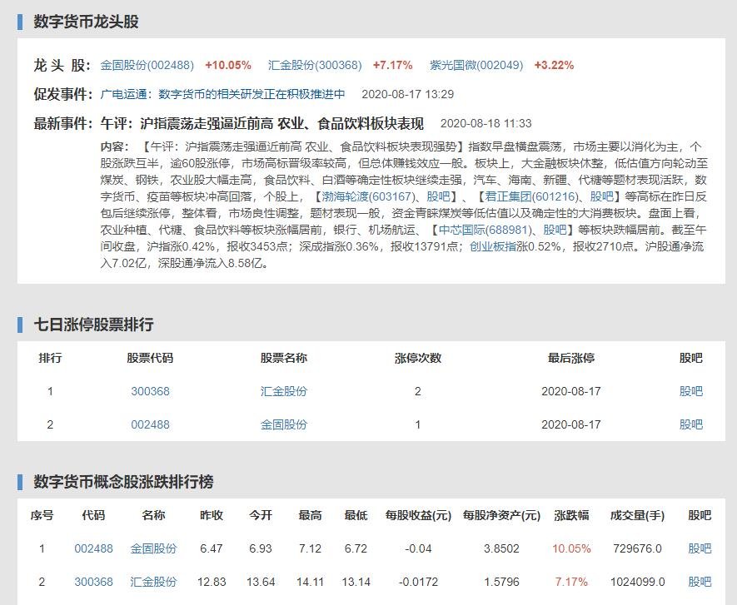Open stock code 300368 in seven-day ranking
This screenshot has width=737, height=605.
[150, 391]
